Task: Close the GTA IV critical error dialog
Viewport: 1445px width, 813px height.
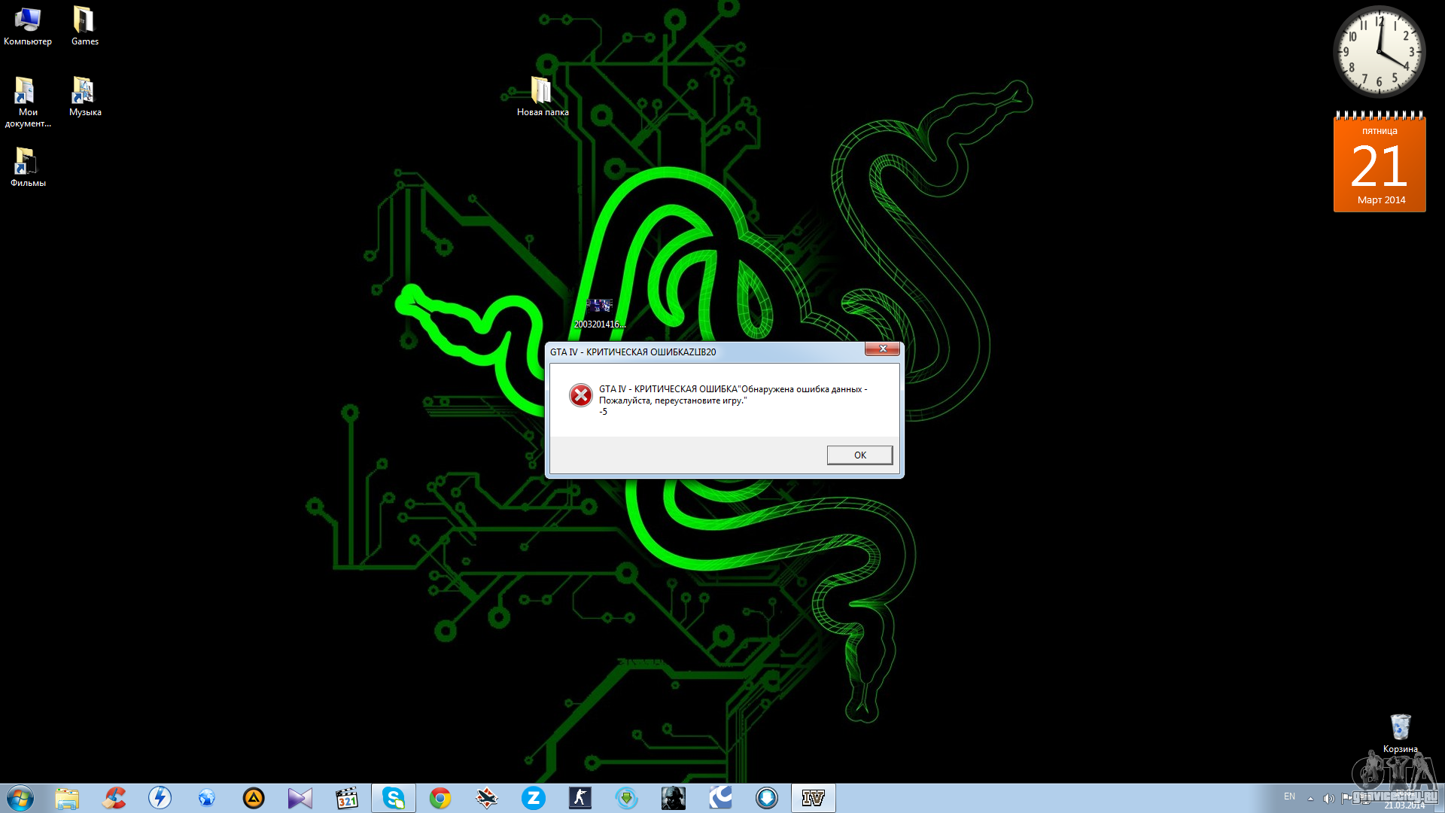Action: (x=882, y=349)
